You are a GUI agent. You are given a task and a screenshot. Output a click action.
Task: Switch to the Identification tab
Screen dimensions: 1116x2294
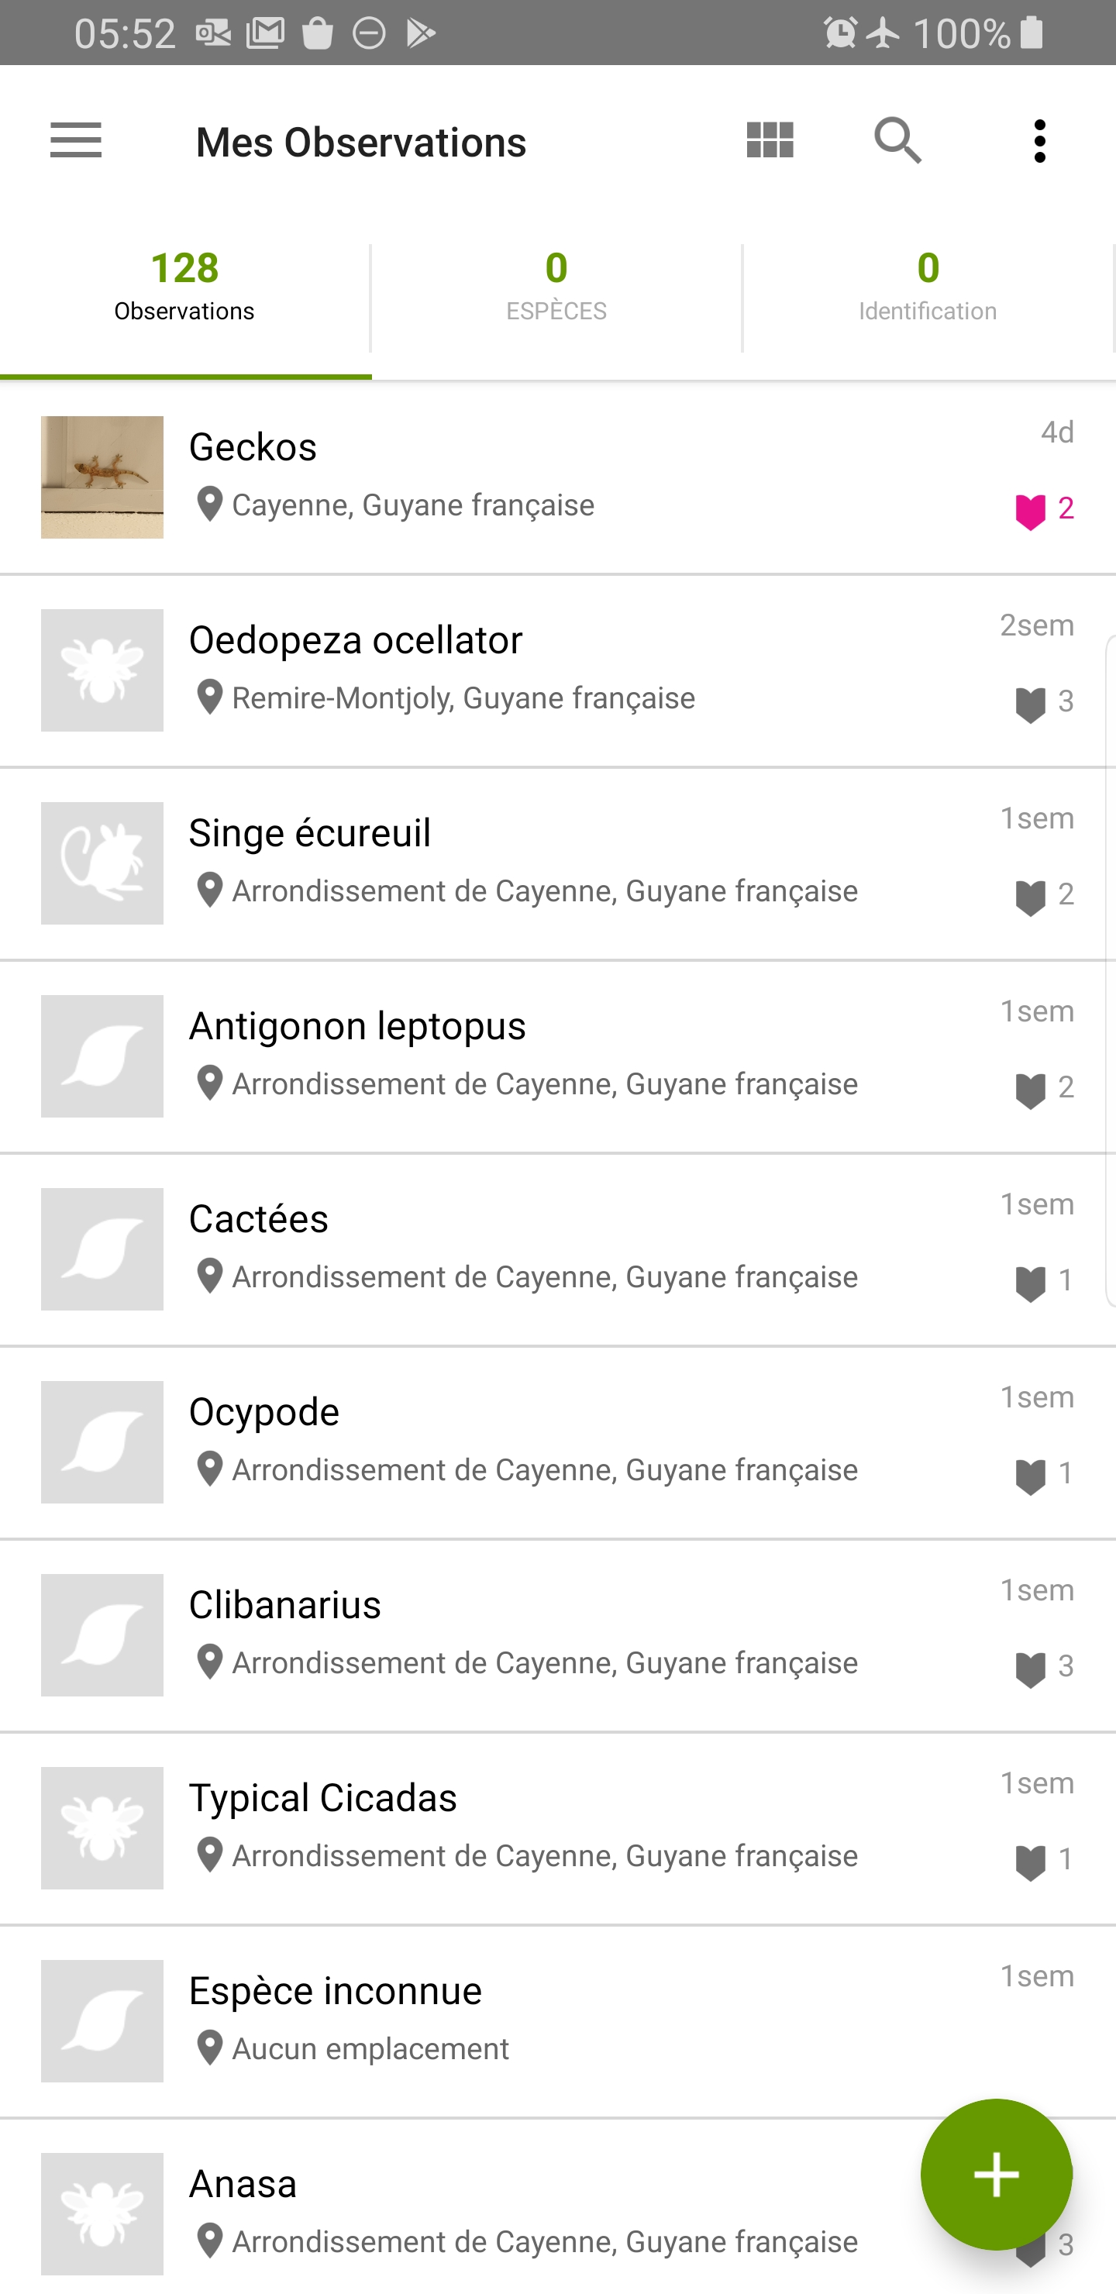click(x=927, y=286)
